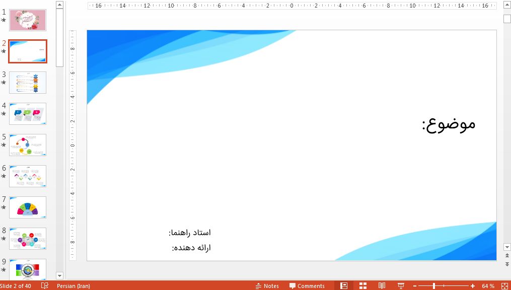
Task: Open Reading View
Action: pos(382,285)
